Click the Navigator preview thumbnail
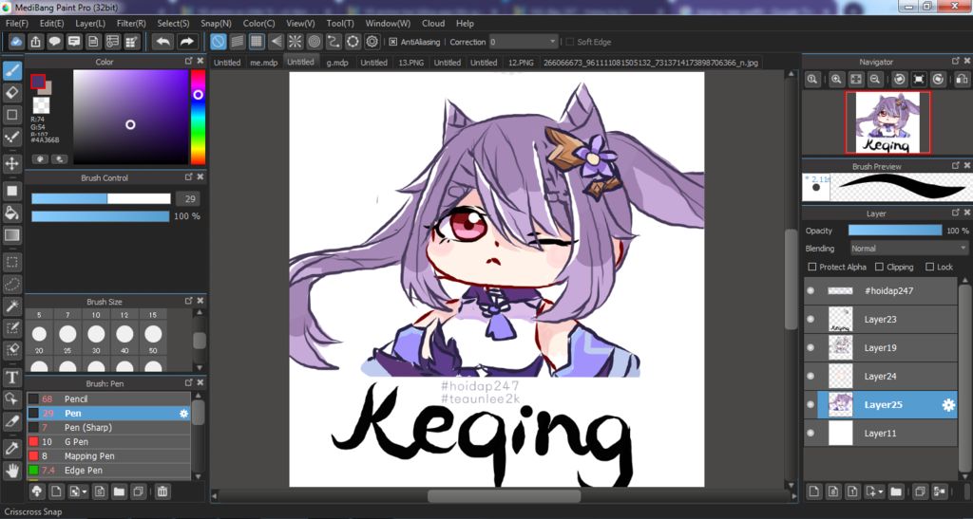 coord(887,122)
